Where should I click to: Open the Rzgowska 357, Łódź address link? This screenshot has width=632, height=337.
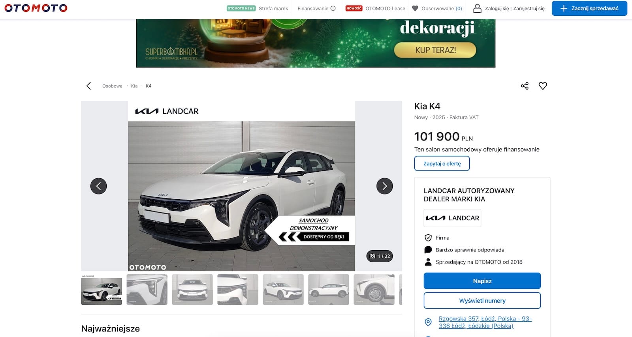coord(485,322)
